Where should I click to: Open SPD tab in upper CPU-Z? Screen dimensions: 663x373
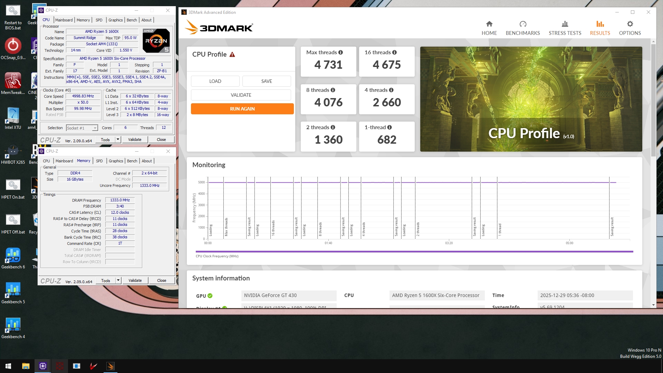click(99, 20)
